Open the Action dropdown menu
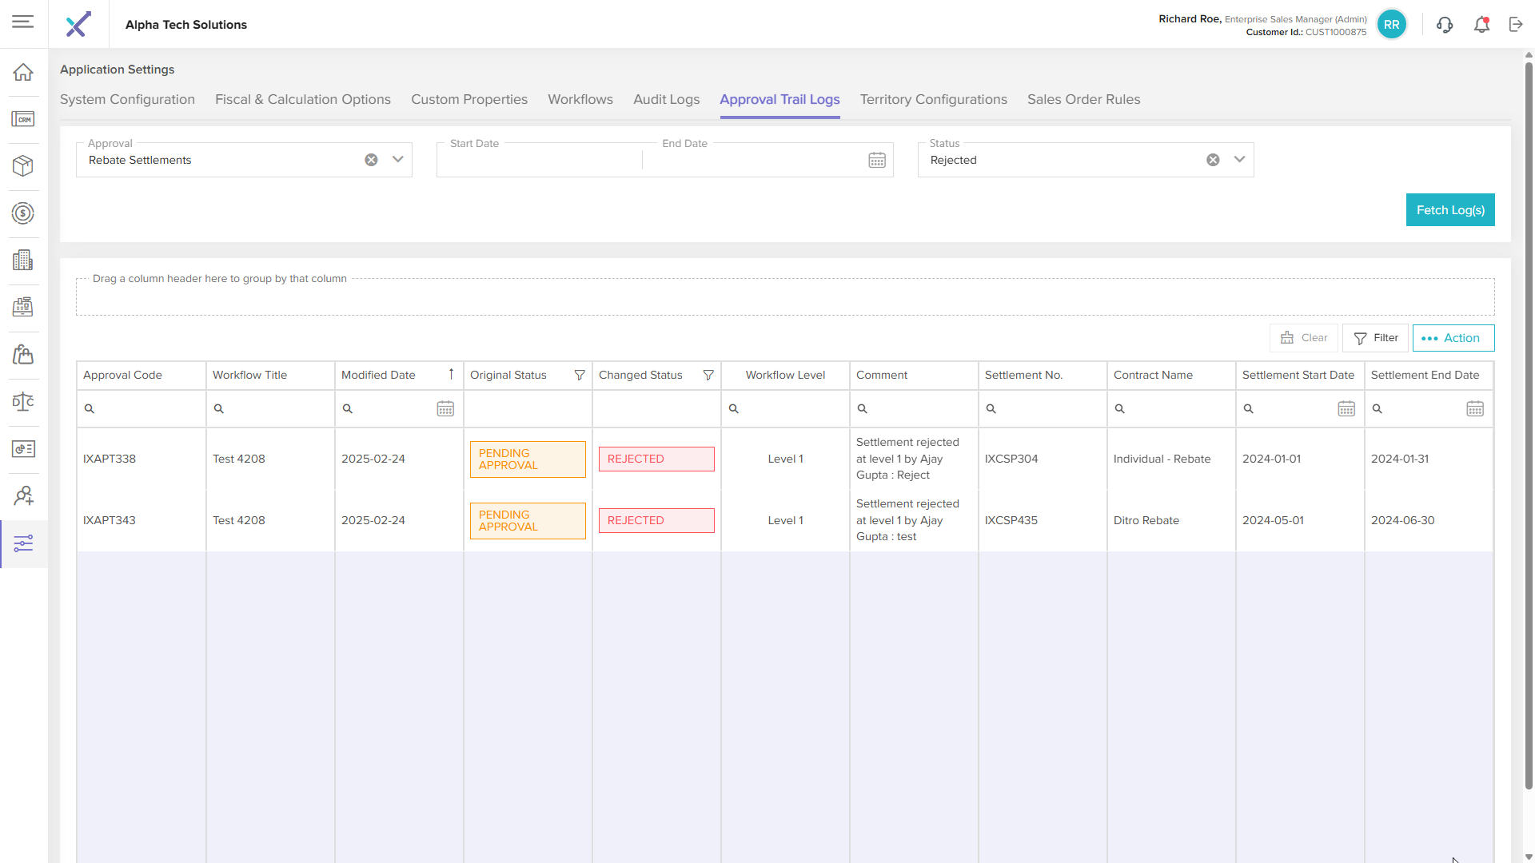This screenshot has height=863, width=1535. point(1453,338)
